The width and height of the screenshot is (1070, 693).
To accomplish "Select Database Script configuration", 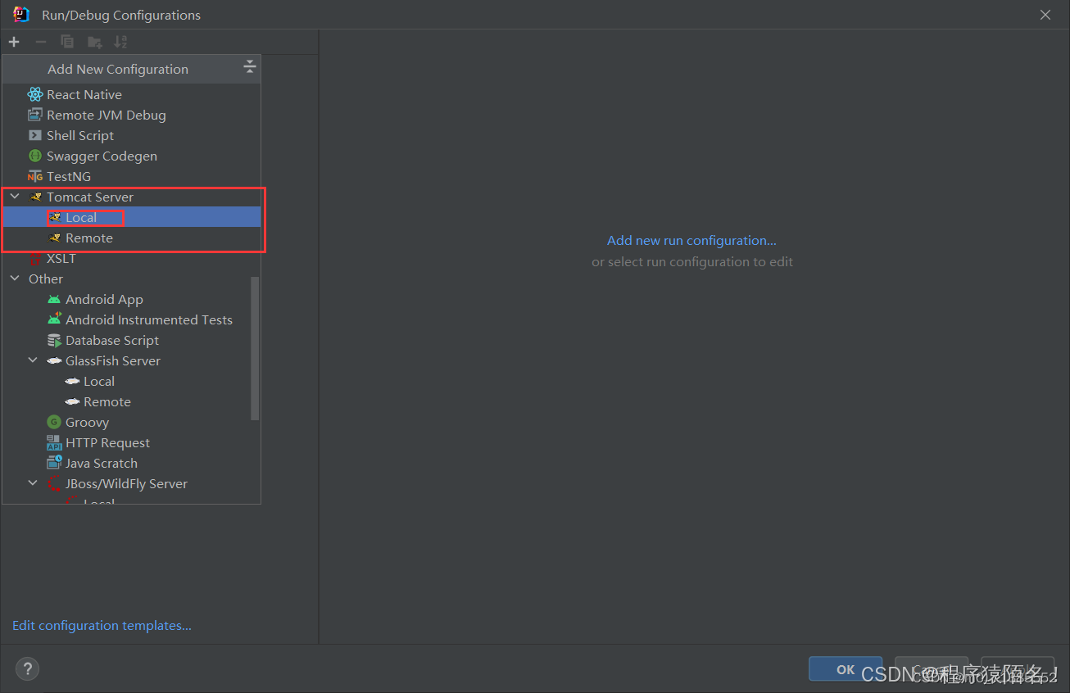I will pos(126,340).
